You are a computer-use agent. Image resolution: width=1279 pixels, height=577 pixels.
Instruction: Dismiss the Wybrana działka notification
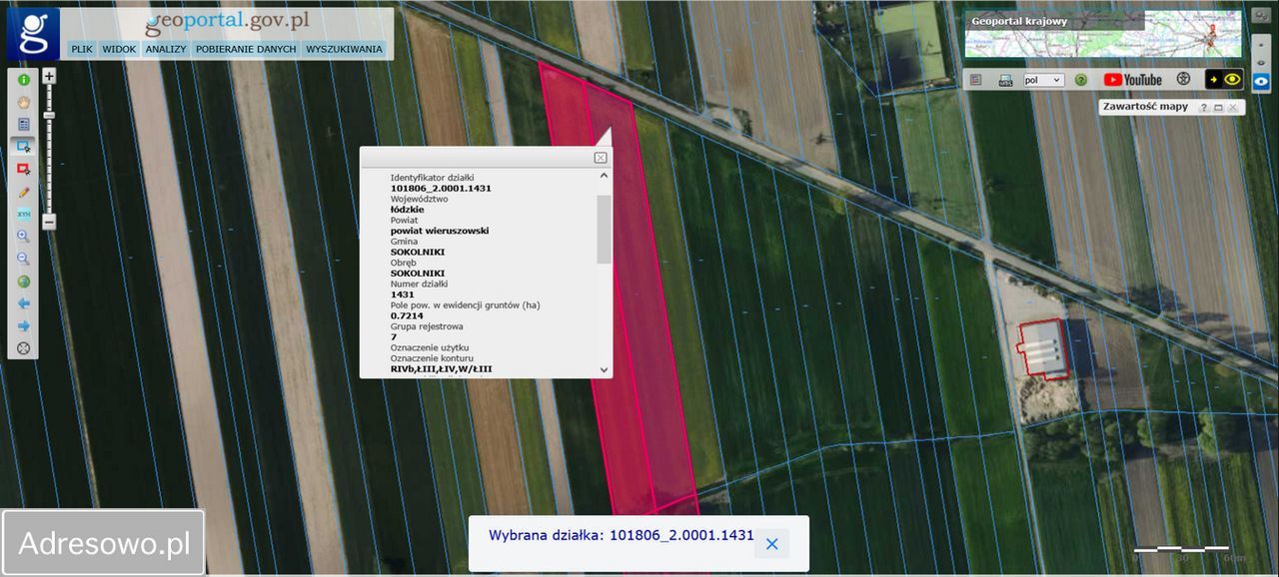[x=771, y=544]
